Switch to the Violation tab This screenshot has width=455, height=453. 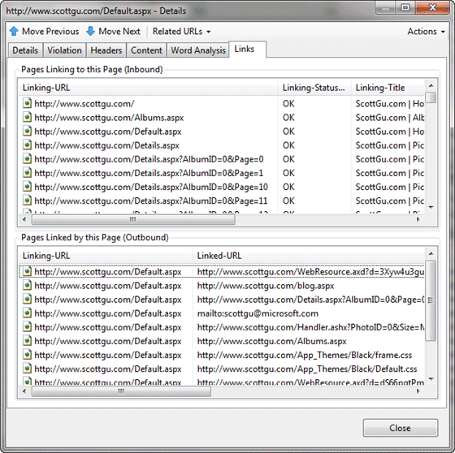coord(64,50)
